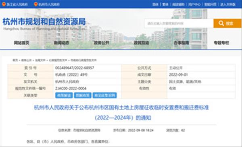
Task: Click the 发文机关 label cell
Action: [30, 82]
